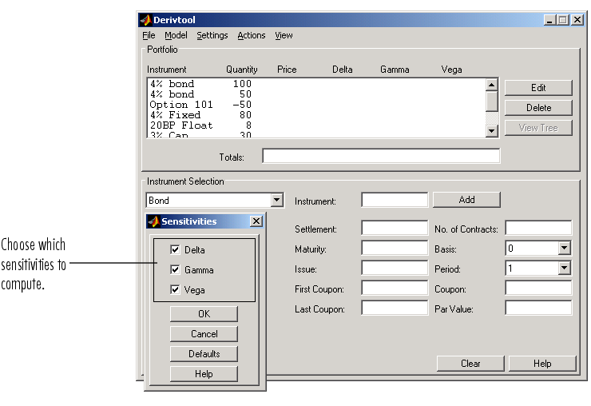Click the First Coupon input field
The width and height of the screenshot is (591, 406).
tap(395, 288)
